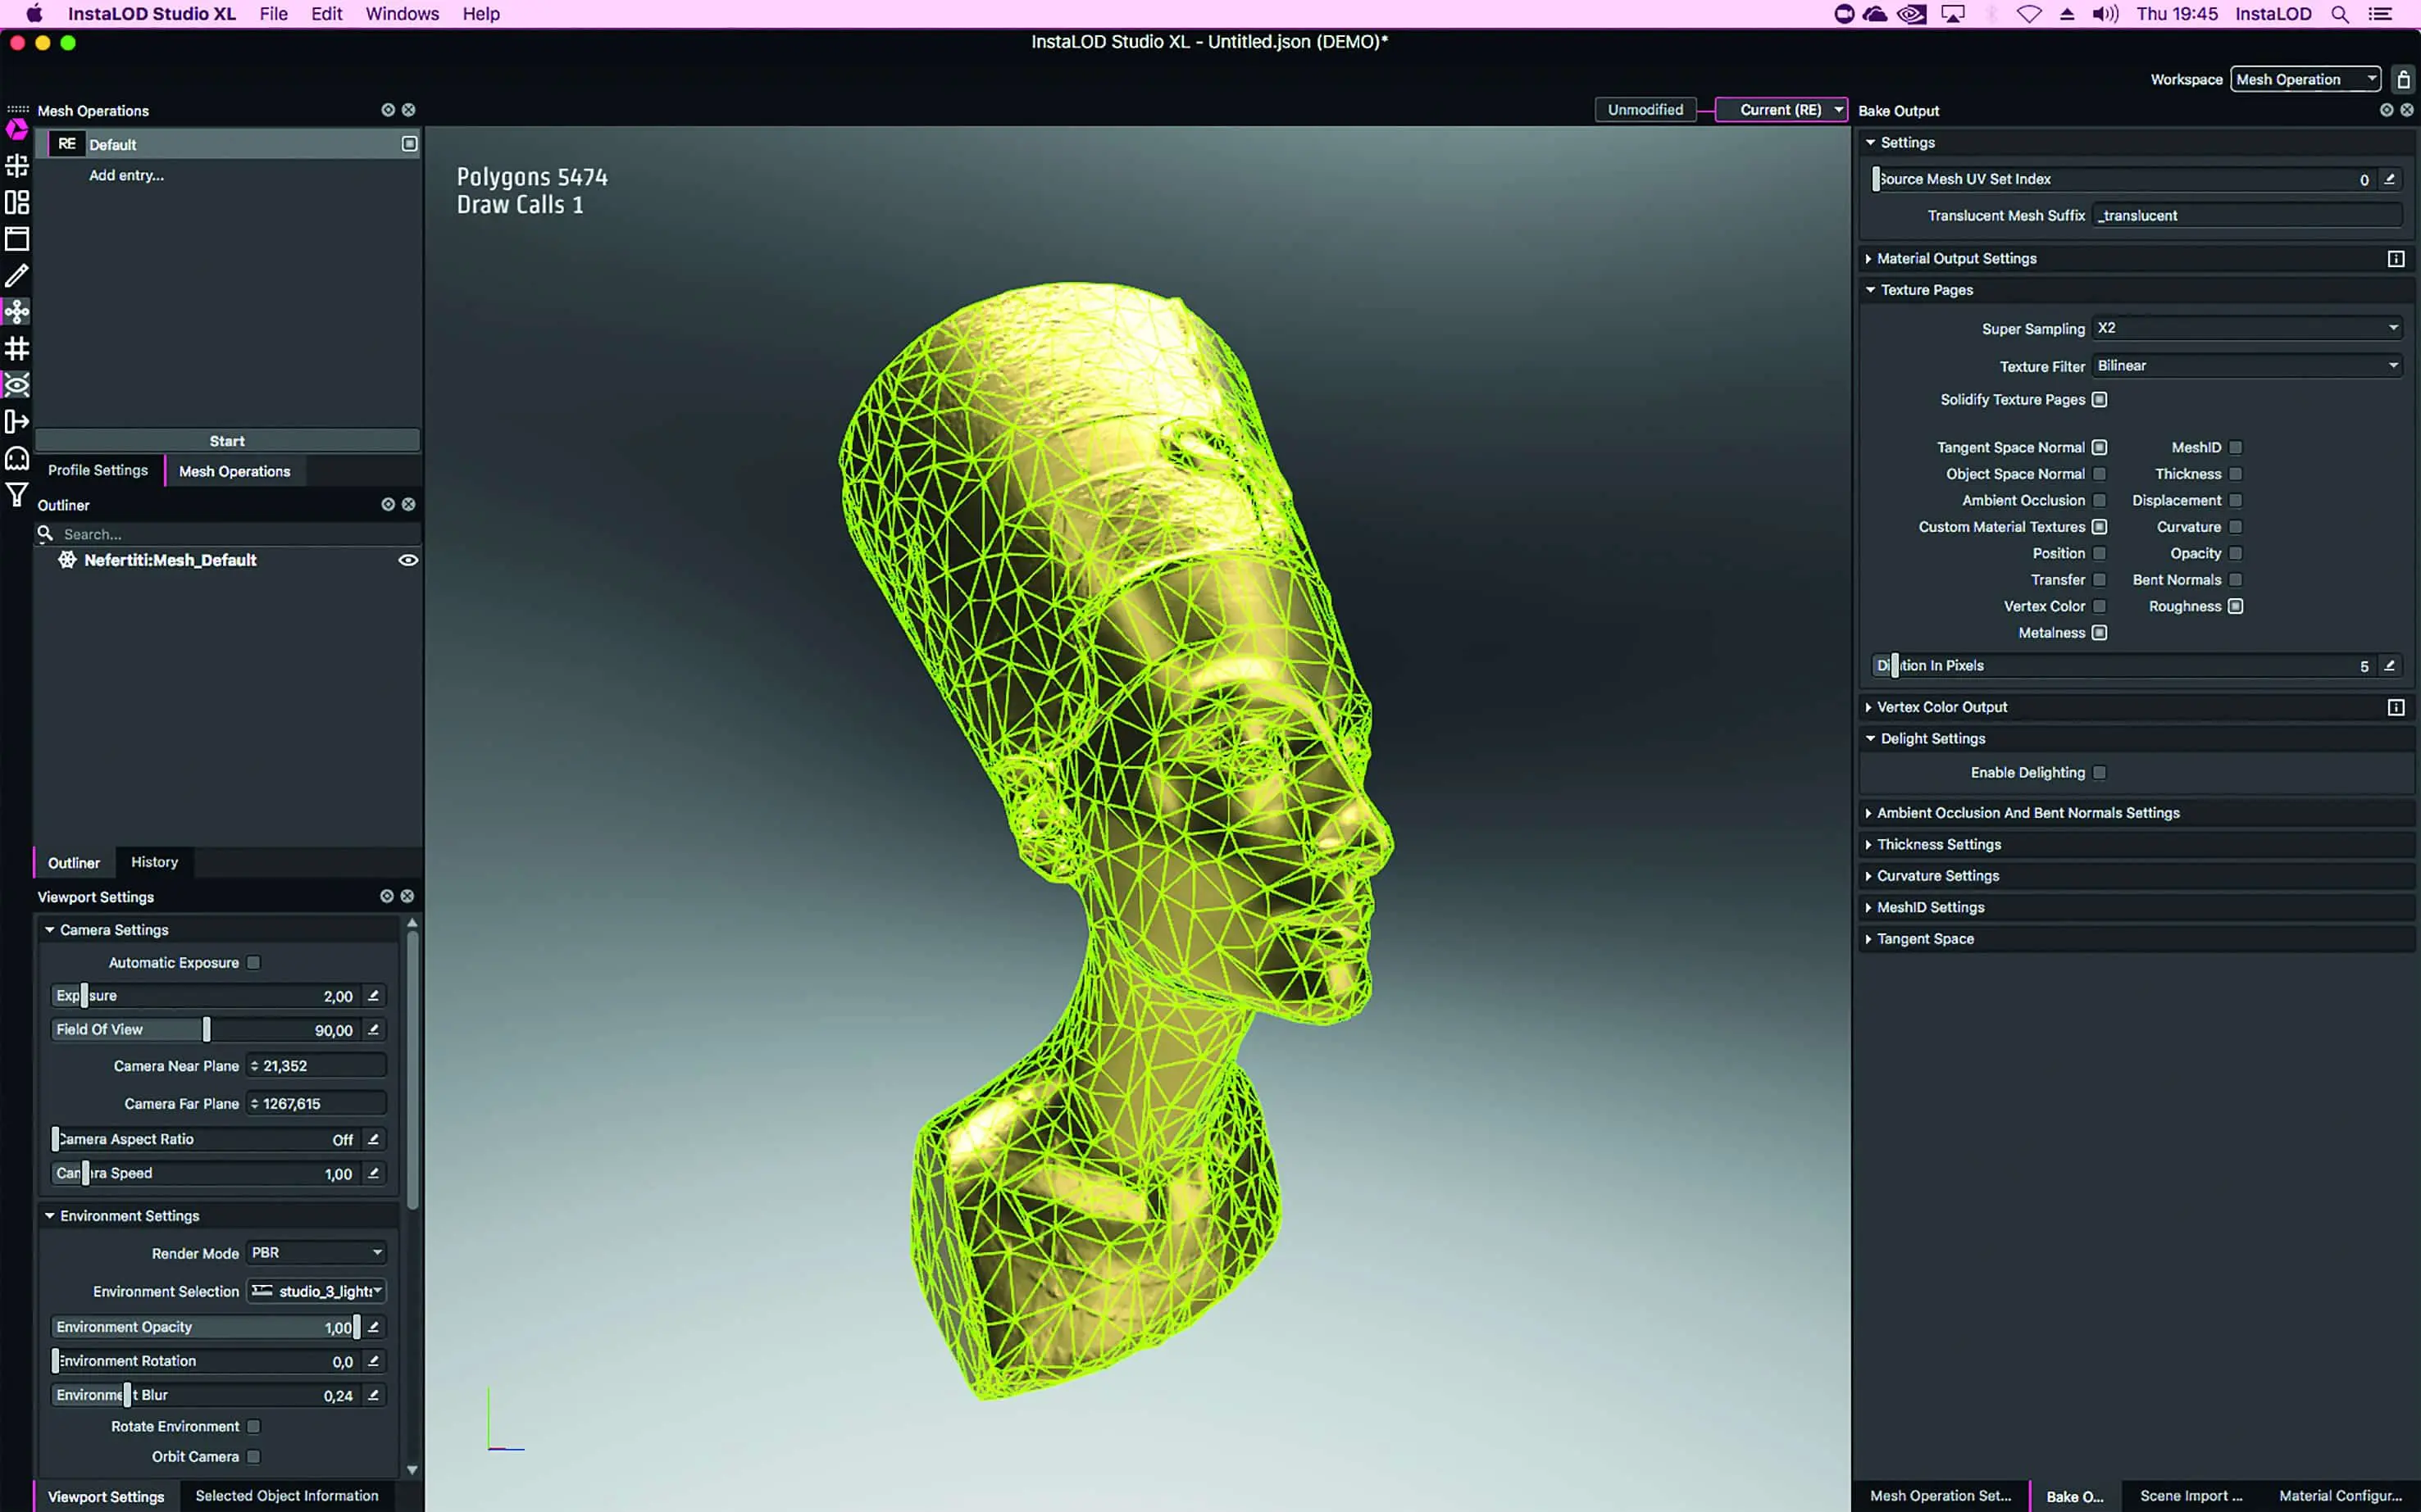
Task: Click the export arrow icon in left sidebar
Action: [17, 421]
